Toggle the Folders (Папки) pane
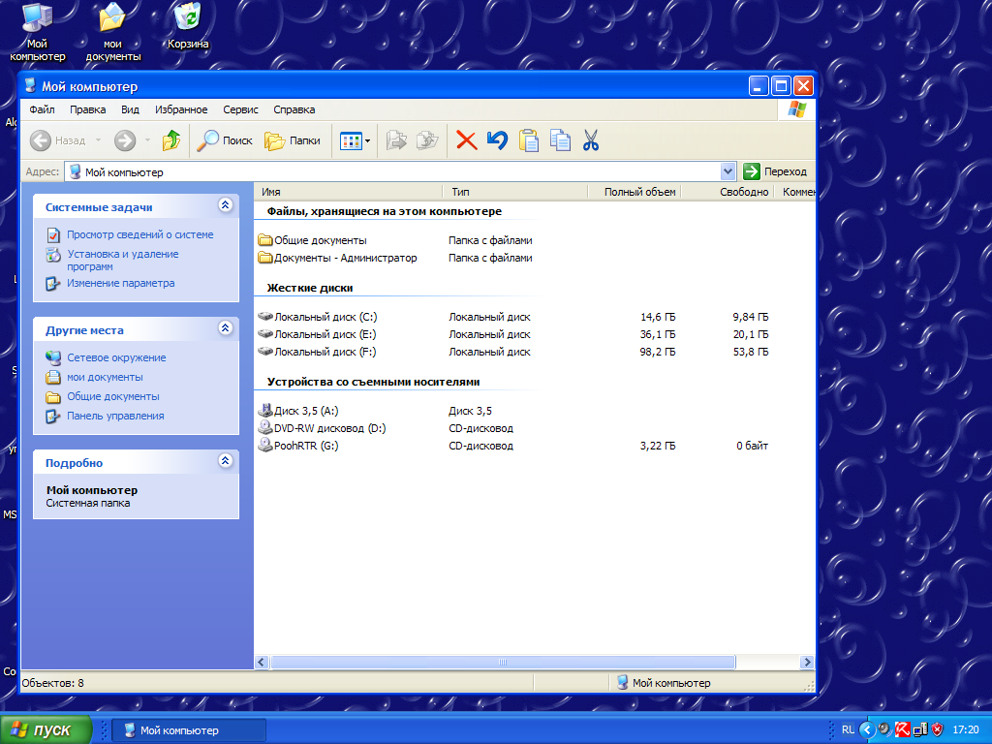Image resolution: width=992 pixels, height=744 pixels. point(293,140)
